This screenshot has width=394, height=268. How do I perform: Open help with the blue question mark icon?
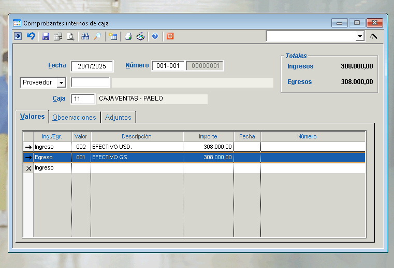click(x=155, y=36)
